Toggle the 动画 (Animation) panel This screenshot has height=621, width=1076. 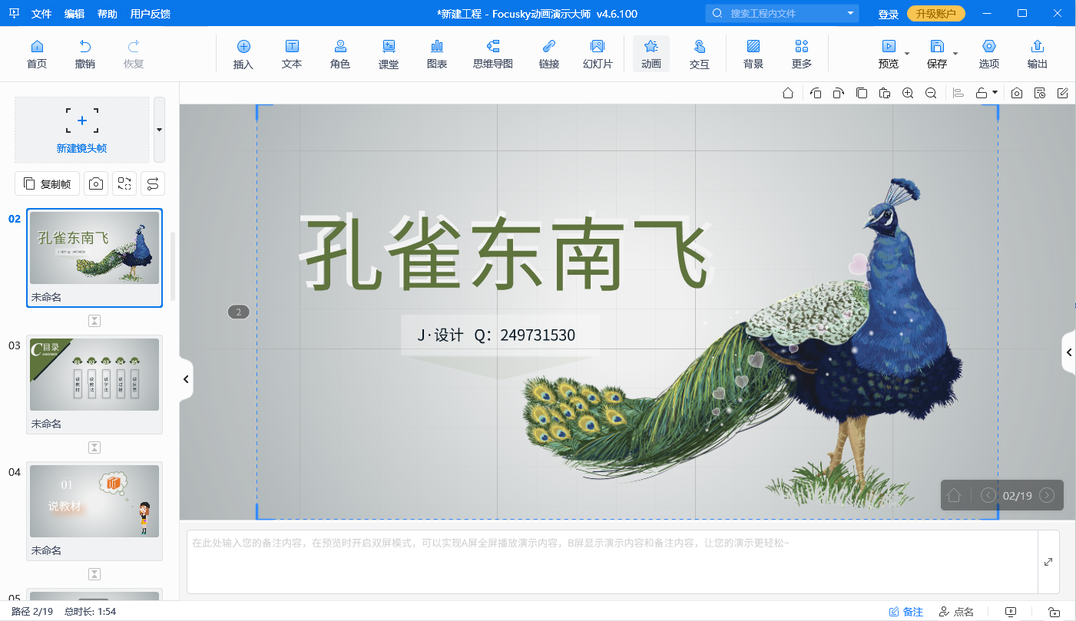[651, 55]
